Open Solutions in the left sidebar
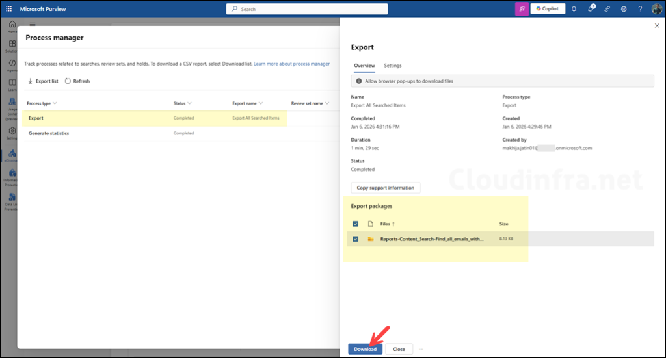666x358 pixels. [12, 46]
